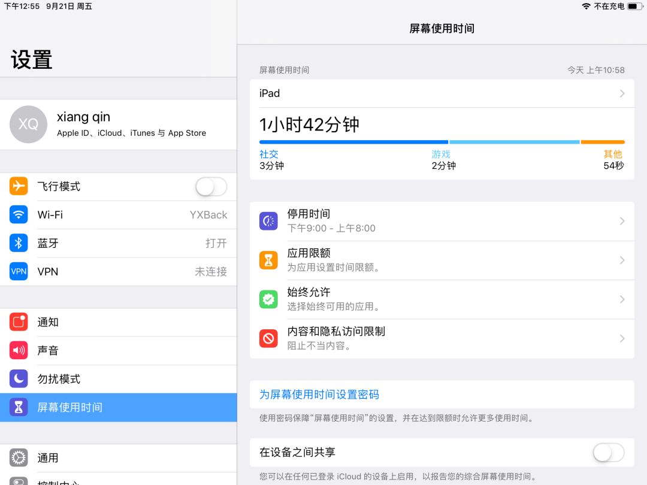This screenshot has width=647, height=485.
Task: Click the blue Wi-Fi icon in sidebar
Action: click(x=19, y=214)
